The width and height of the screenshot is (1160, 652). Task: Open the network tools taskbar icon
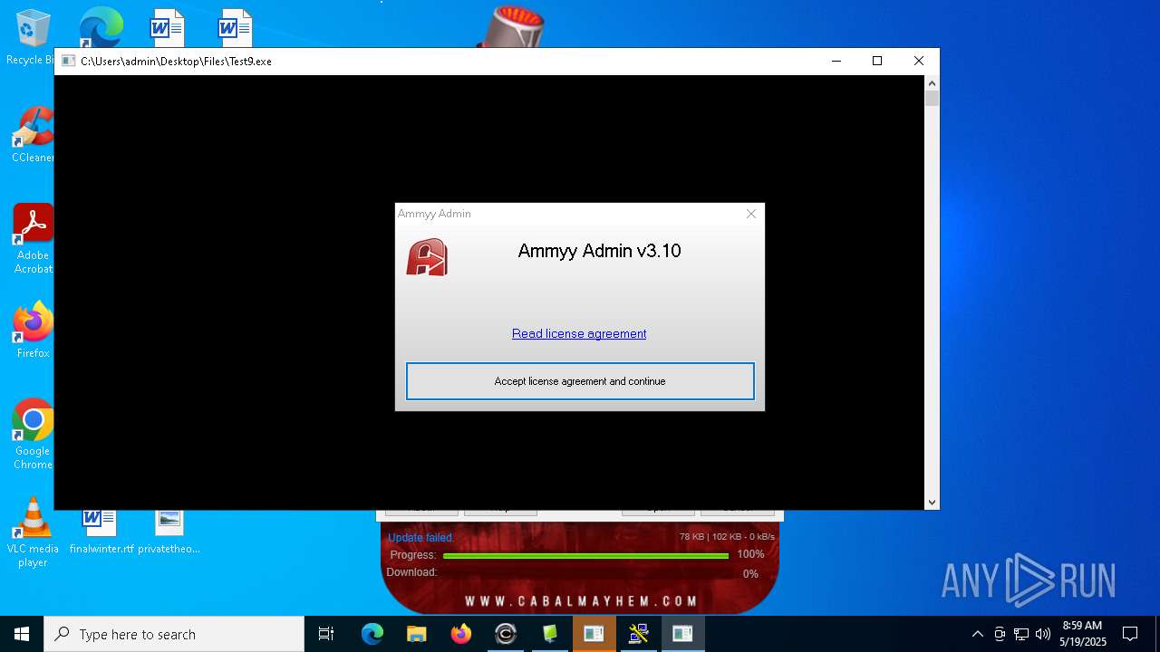point(639,634)
